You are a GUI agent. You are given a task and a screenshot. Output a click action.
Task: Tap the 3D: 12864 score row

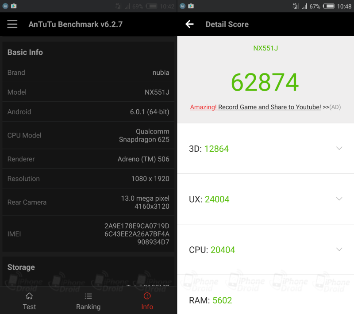(x=265, y=149)
